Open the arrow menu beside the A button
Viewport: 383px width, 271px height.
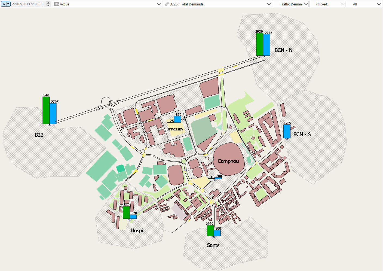tap(8, 4)
